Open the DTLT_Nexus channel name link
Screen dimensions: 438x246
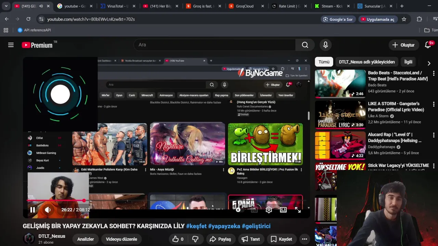[52, 236]
